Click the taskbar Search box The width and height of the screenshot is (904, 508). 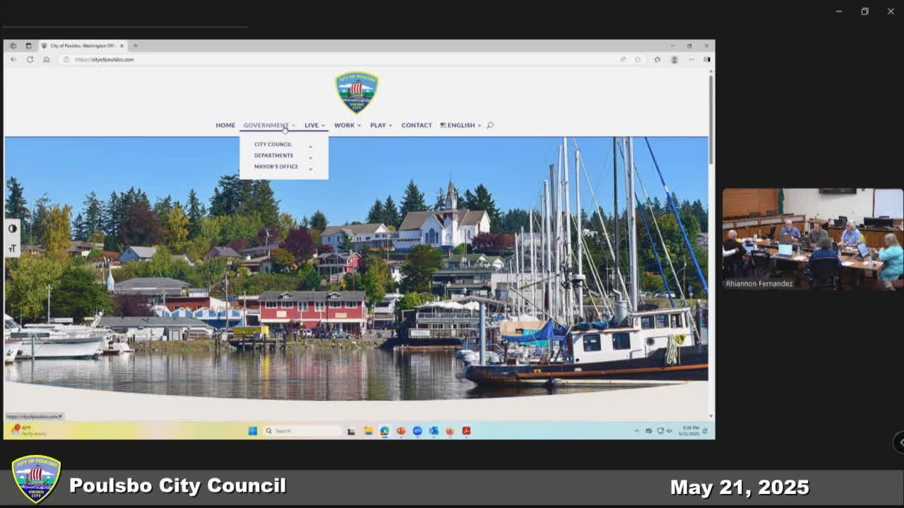click(x=303, y=431)
